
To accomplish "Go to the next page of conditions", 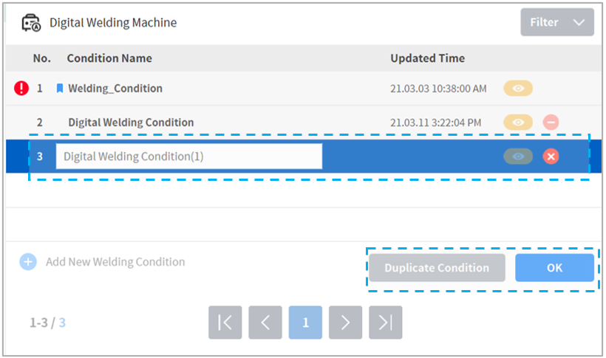I will [x=345, y=323].
